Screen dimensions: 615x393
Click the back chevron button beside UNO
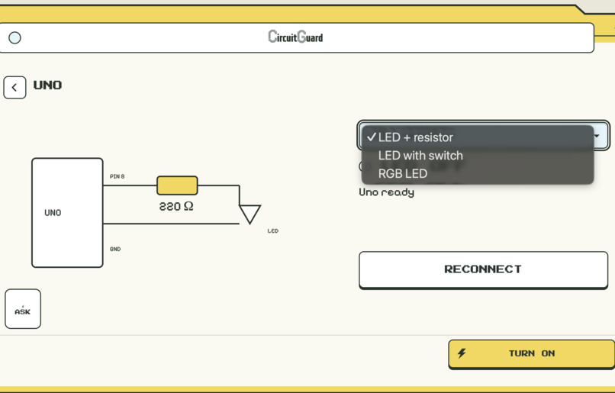click(x=14, y=88)
